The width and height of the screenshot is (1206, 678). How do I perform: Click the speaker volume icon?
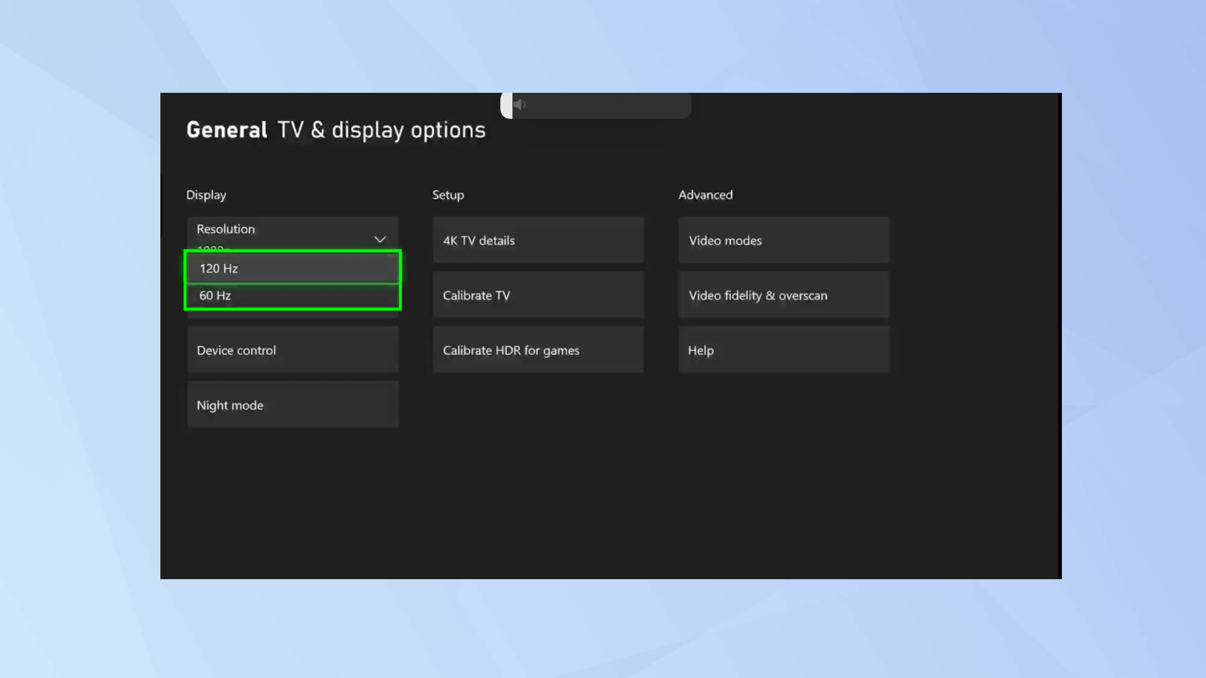coord(519,105)
